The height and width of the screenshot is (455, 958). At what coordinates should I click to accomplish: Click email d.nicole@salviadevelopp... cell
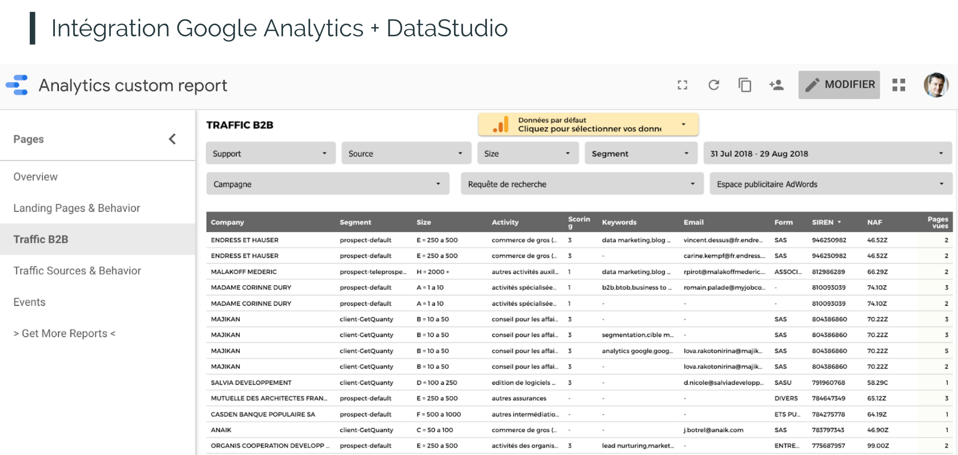(x=724, y=382)
